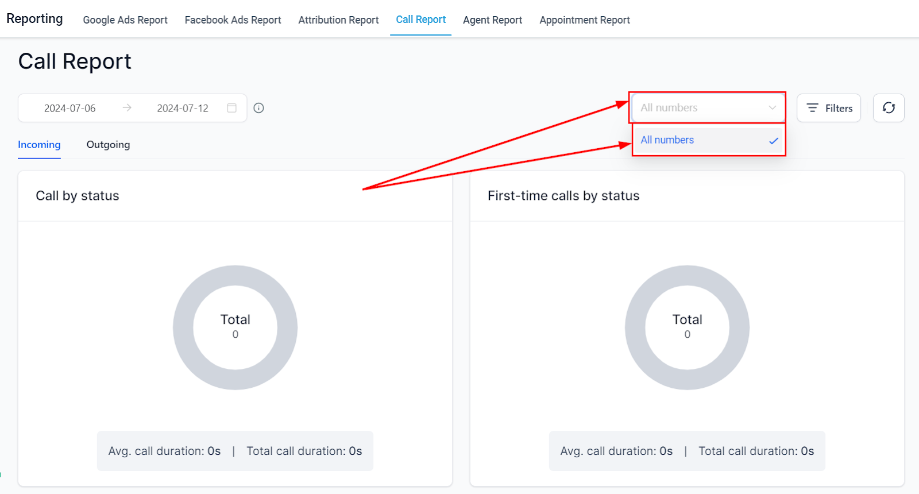Screen dimensions: 919x494
Task: Go to Agent Report tab
Action: click(x=492, y=20)
